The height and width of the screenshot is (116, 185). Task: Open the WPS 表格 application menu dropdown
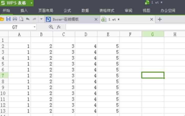point(31,3)
